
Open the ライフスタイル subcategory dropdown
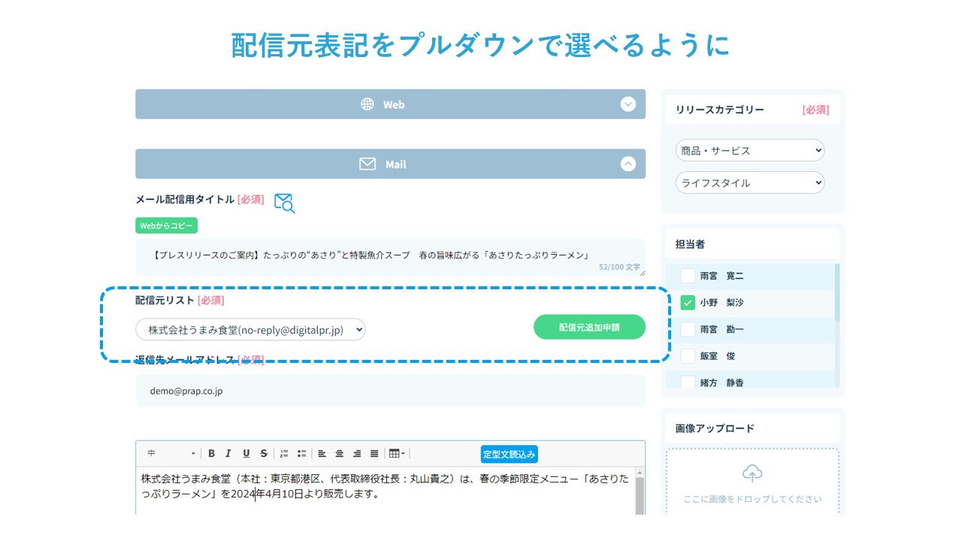(x=749, y=183)
